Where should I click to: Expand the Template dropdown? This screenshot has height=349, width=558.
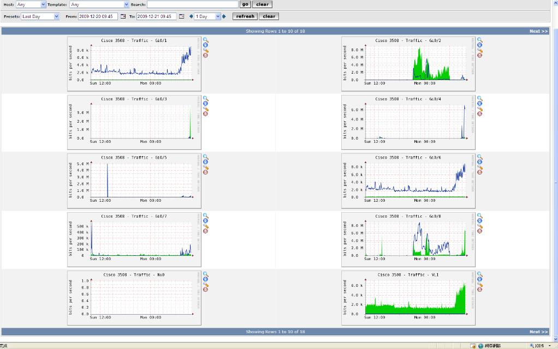pyautogui.click(x=99, y=4)
